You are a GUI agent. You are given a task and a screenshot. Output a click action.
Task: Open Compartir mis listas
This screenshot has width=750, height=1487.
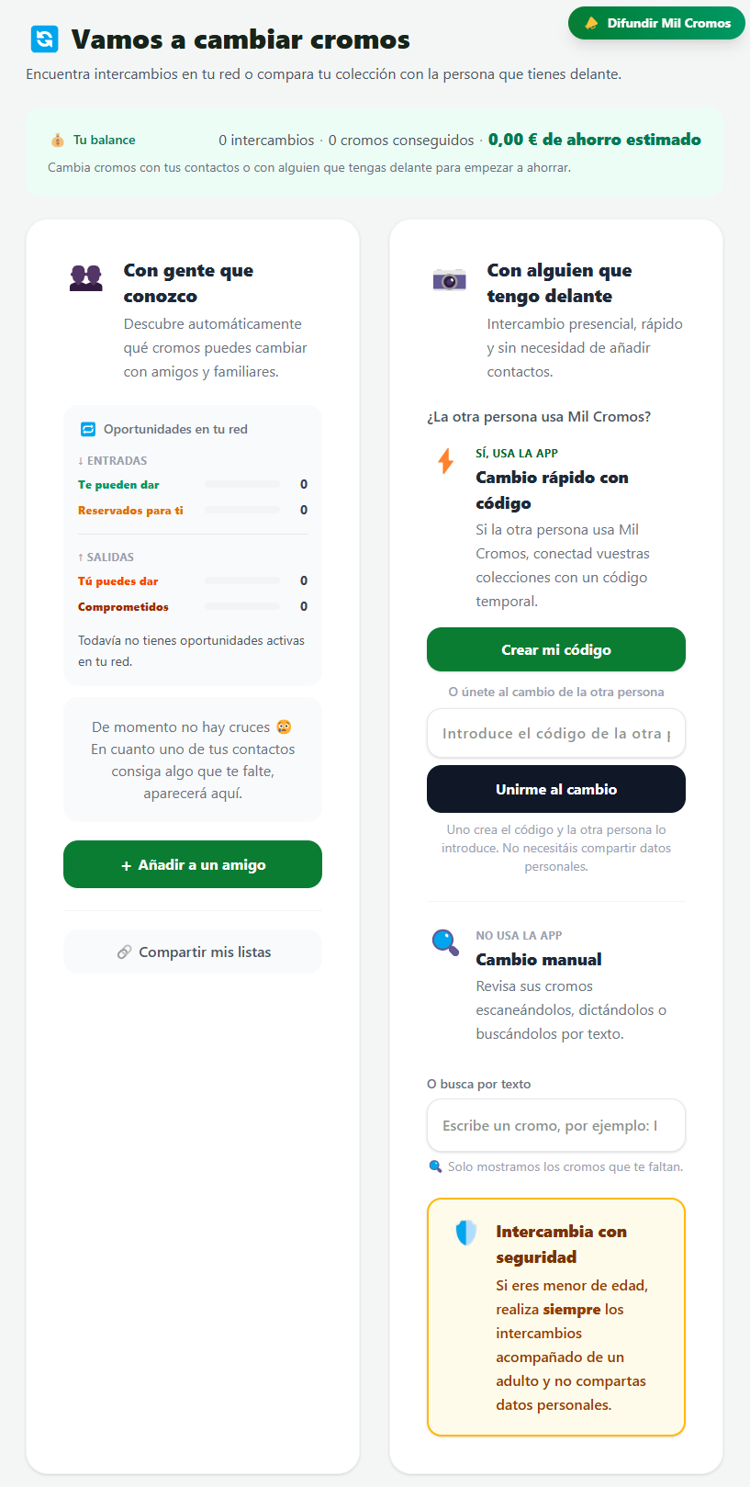[x=193, y=952]
